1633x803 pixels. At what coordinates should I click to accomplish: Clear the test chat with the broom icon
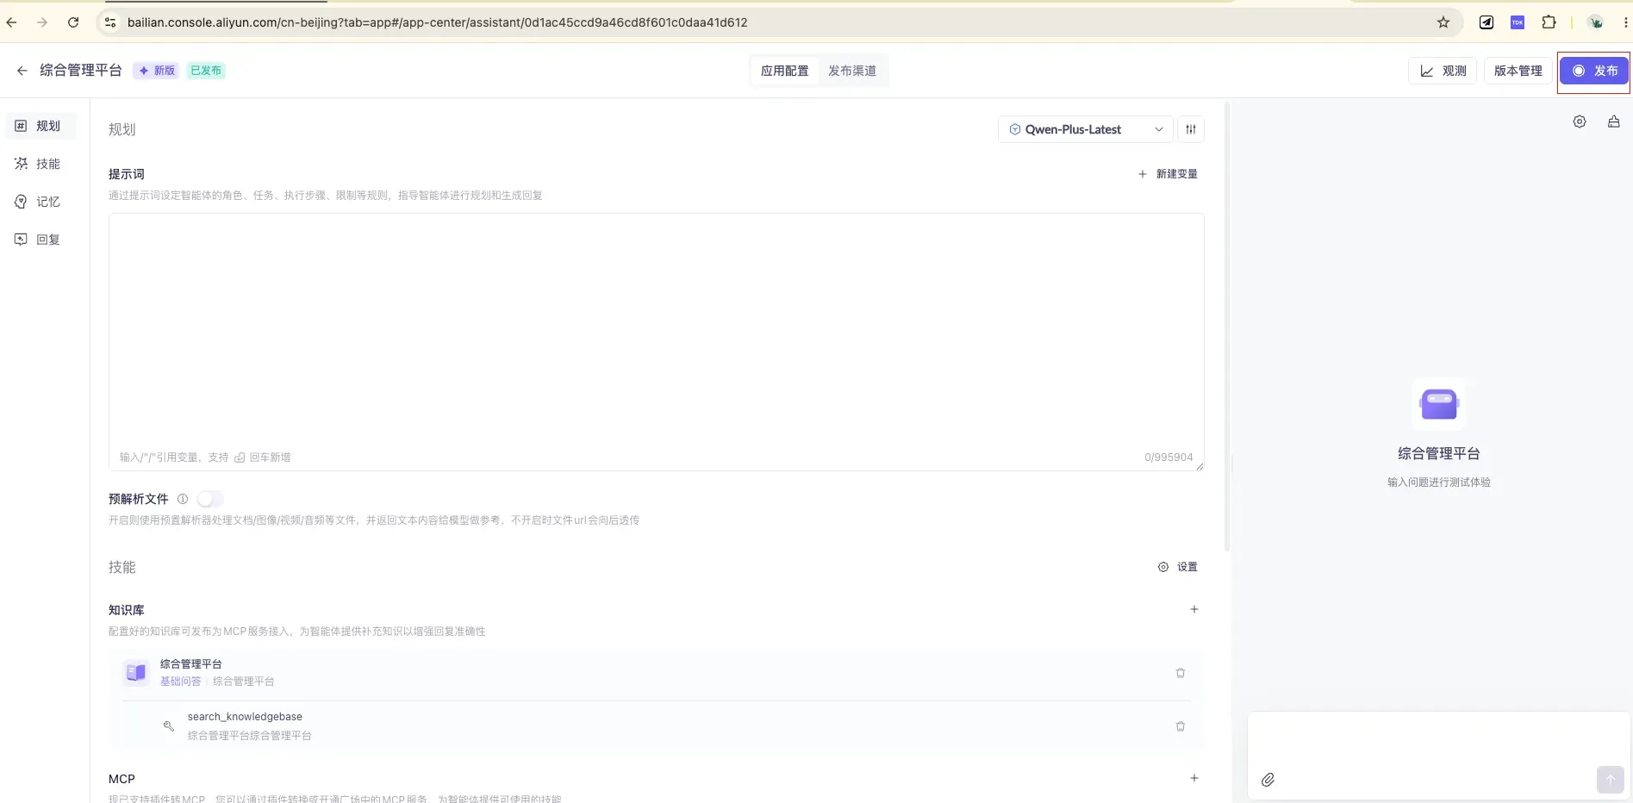click(x=1614, y=121)
